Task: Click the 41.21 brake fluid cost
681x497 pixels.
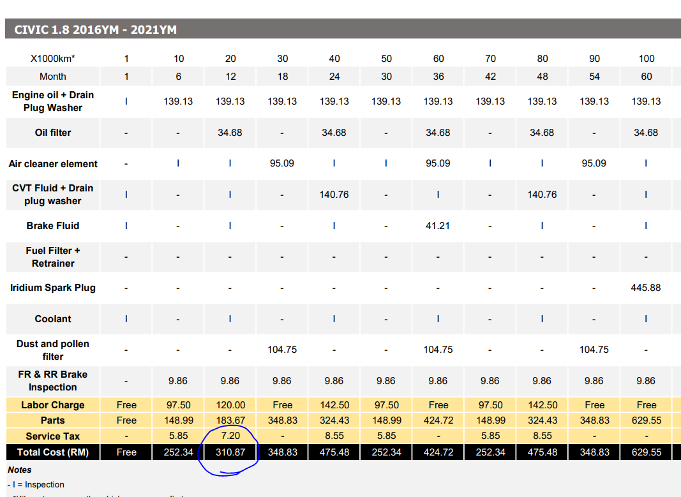Action: click(x=438, y=226)
